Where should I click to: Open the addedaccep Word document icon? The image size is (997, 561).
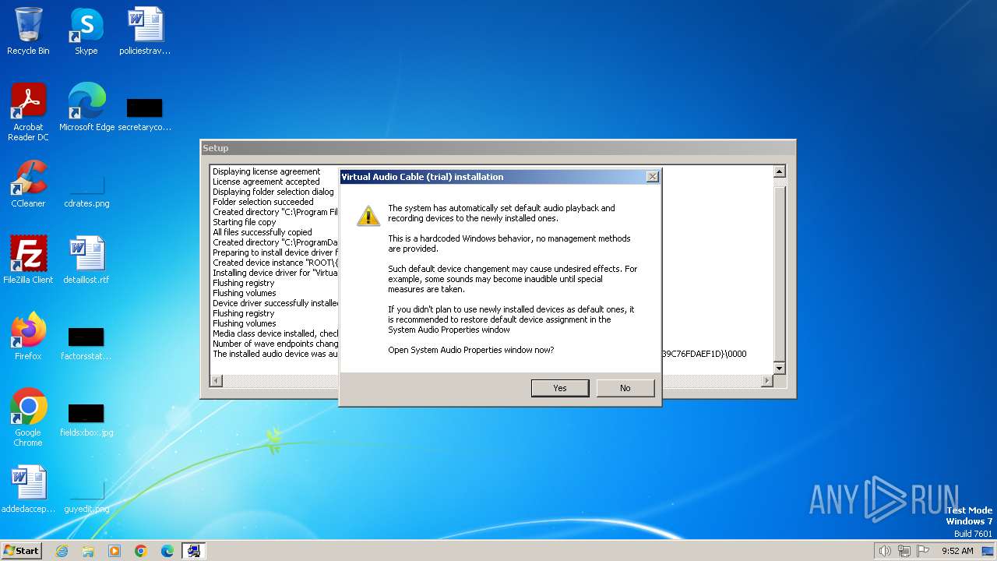pyautogui.click(x=28, y=489)
